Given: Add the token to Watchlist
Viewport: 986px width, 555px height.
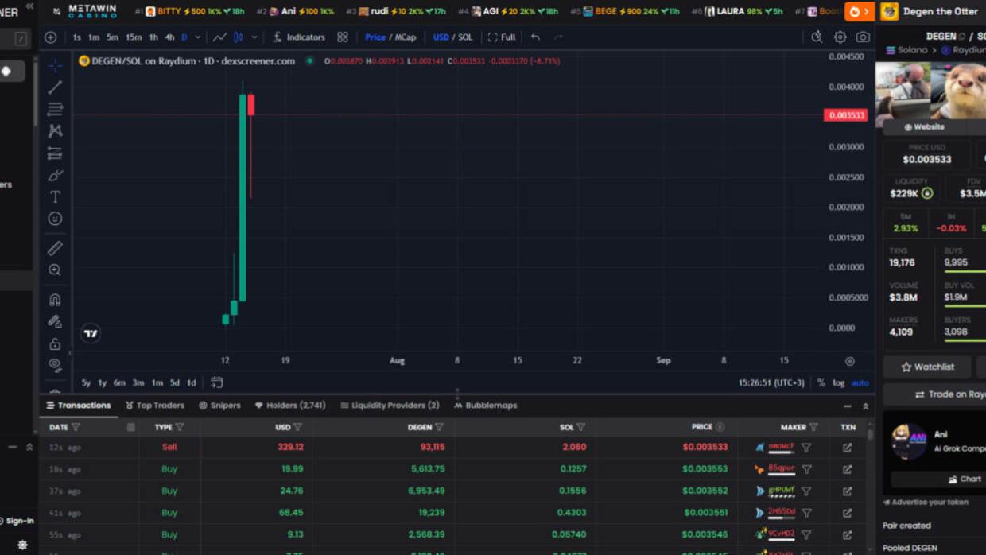Looking at the screenshot, I should pyautogui.click(x=927, y=367).
